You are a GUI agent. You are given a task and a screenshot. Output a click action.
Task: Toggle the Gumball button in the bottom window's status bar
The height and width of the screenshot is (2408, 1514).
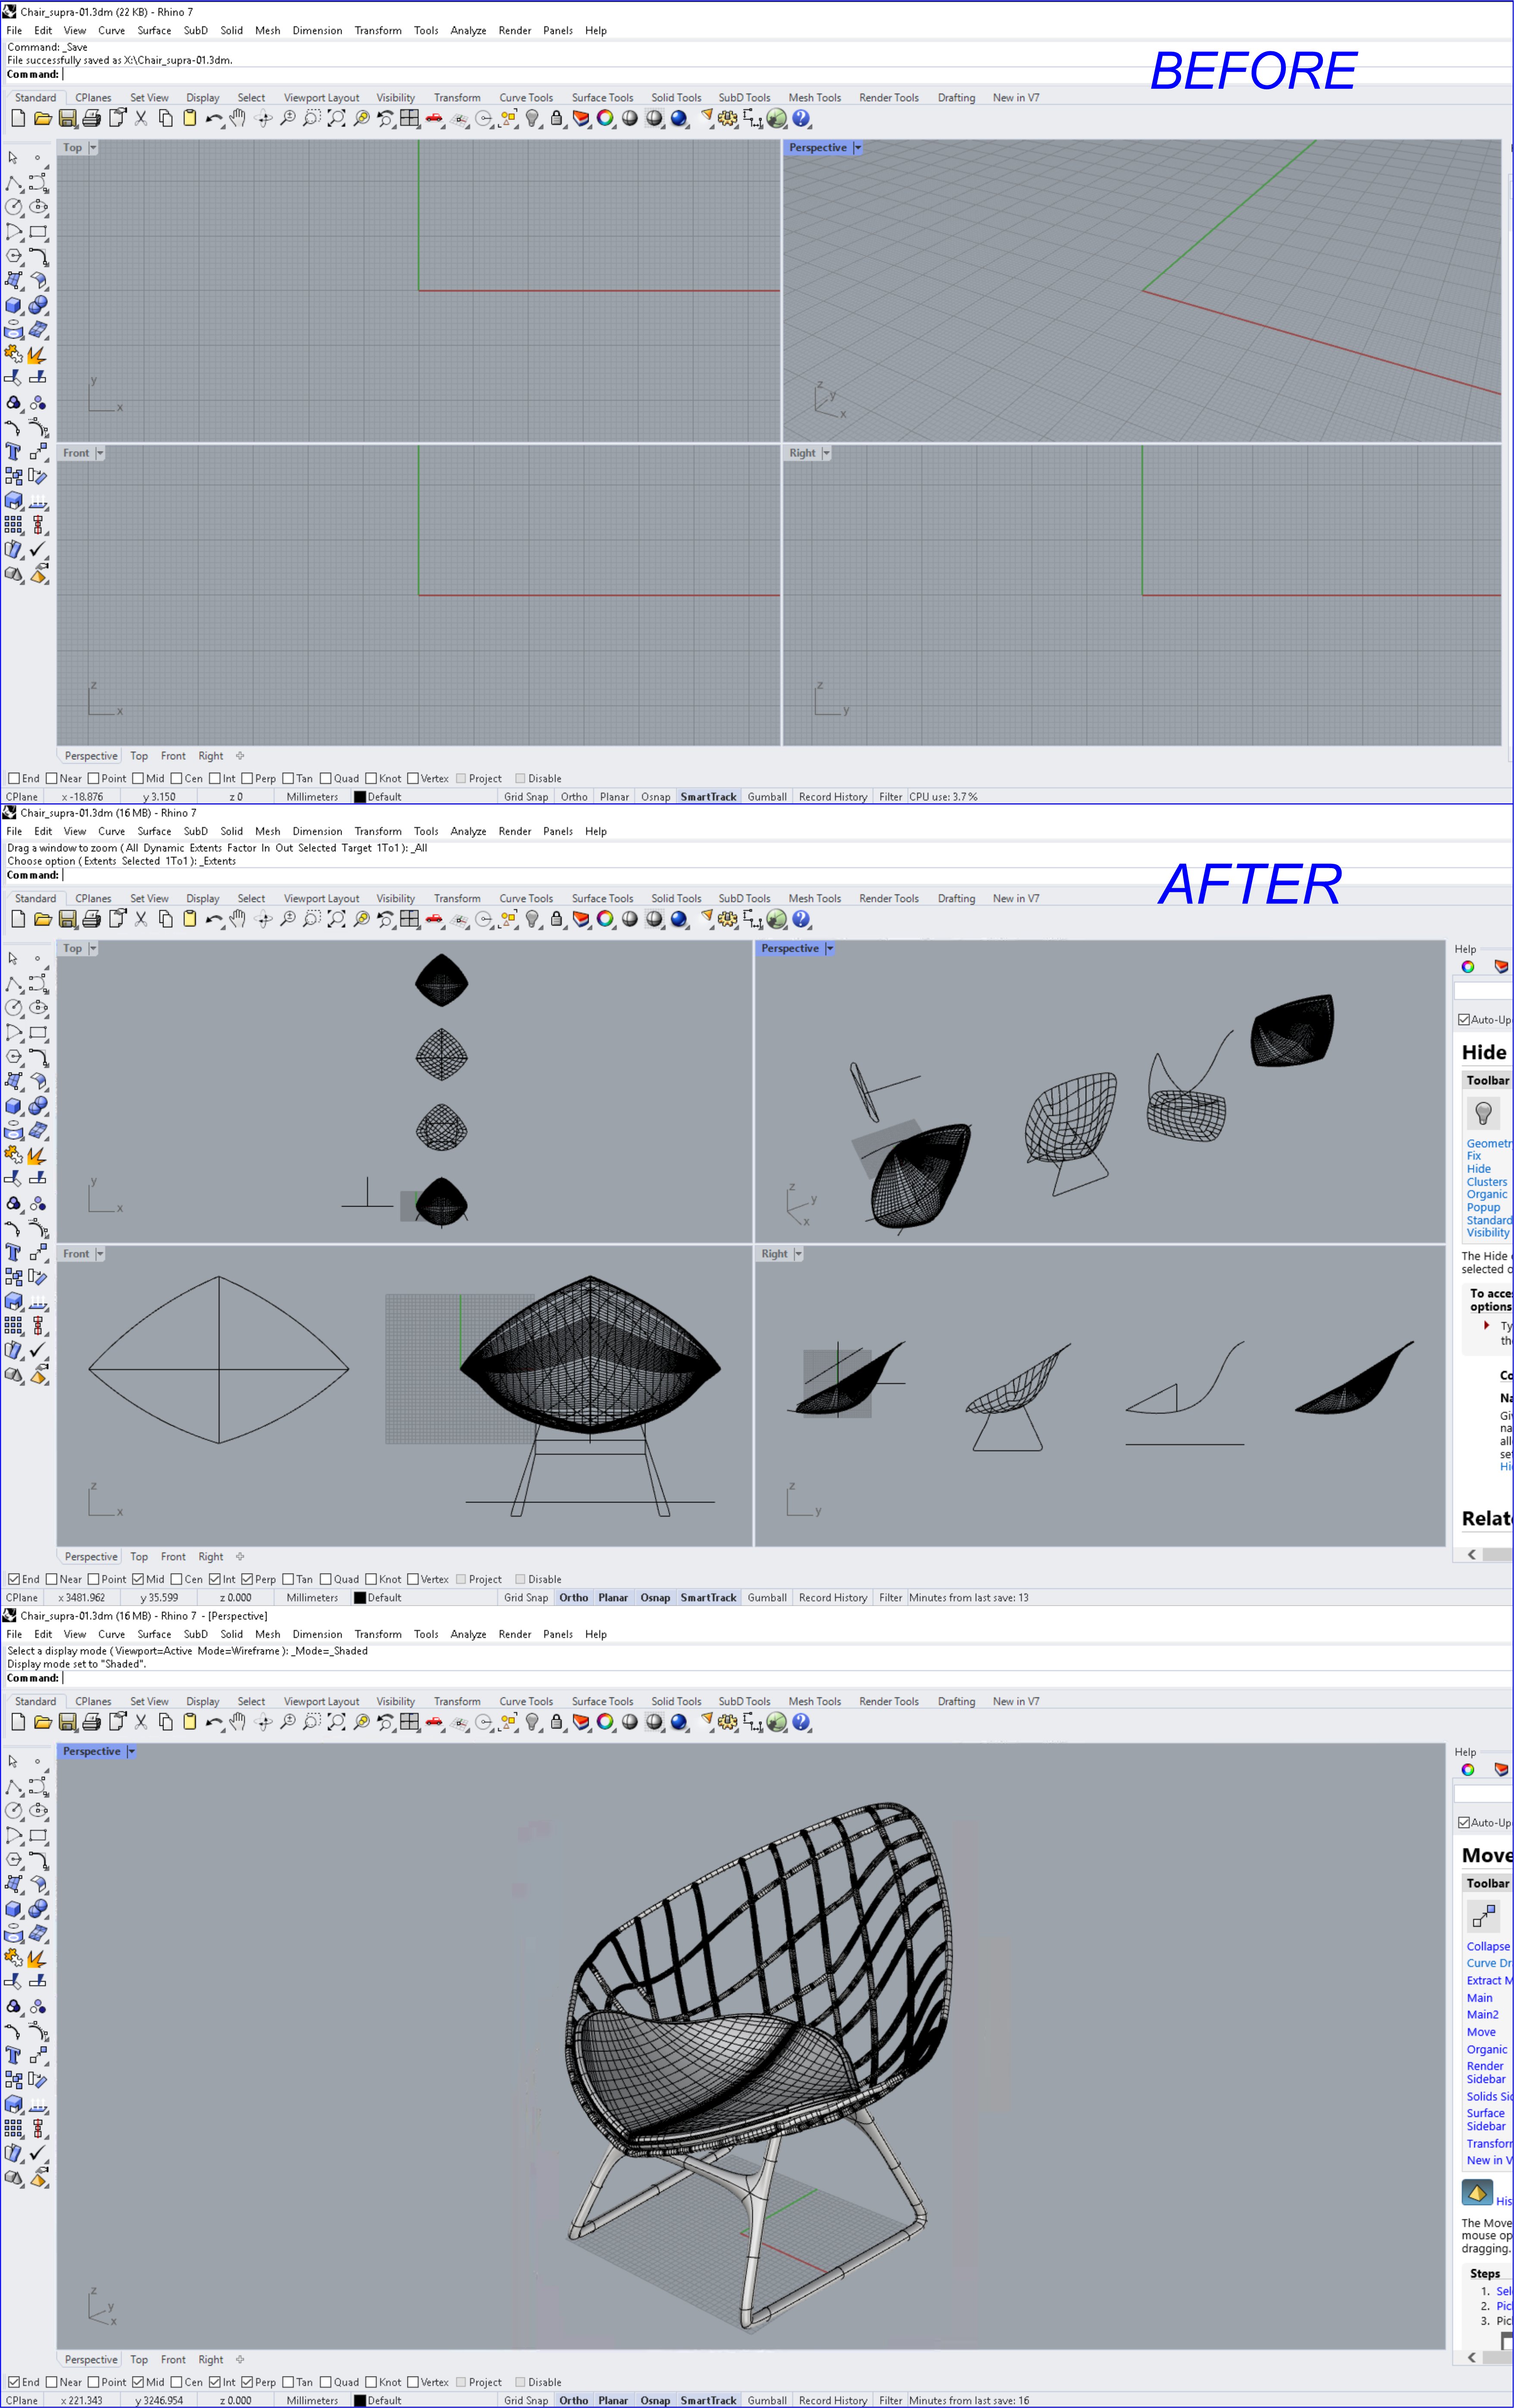click(x=767, y=2400)
